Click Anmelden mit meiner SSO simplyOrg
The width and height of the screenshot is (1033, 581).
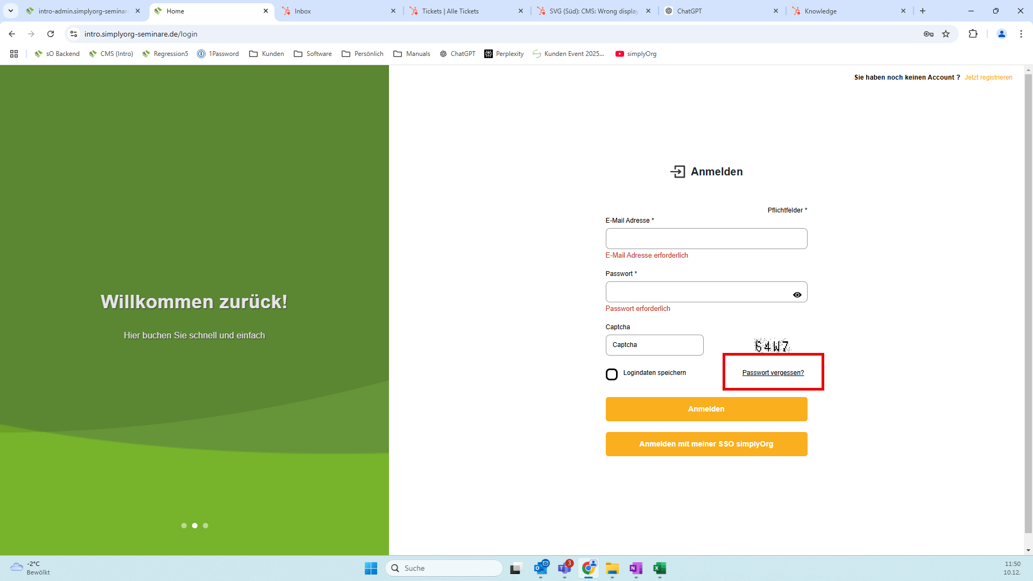point(706,444)
